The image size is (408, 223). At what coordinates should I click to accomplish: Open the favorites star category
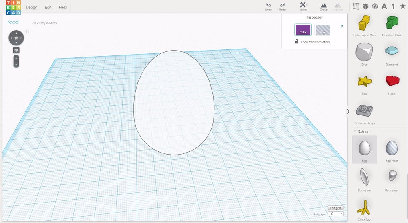(402, 6)
